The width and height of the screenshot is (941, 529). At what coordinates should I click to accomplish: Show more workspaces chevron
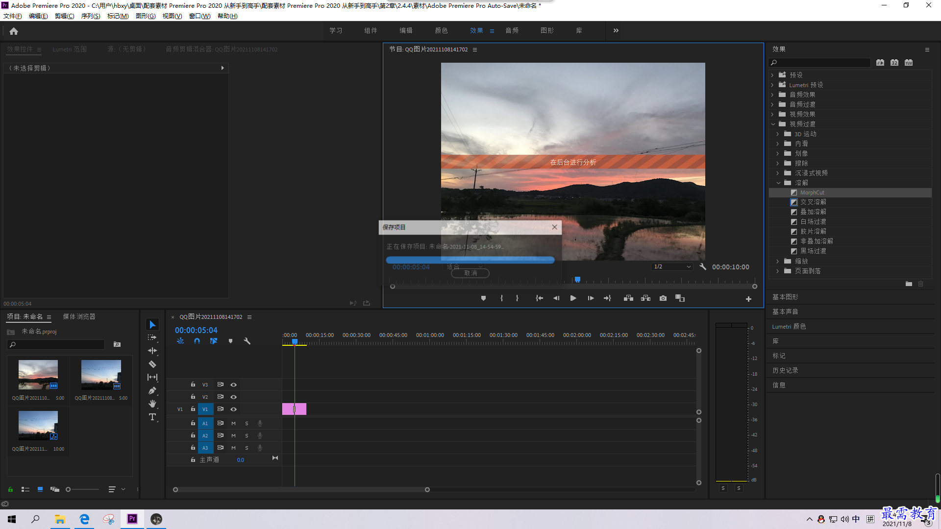[616, 30]
